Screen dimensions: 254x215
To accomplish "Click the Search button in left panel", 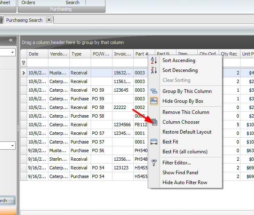I will [x=7, y=201].
